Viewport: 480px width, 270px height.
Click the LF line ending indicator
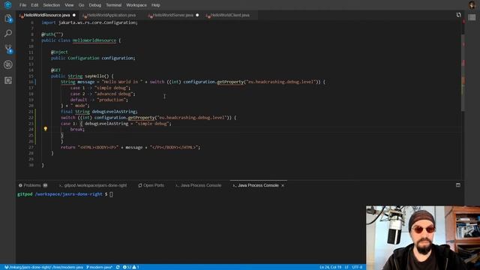(x=346, y=267)
